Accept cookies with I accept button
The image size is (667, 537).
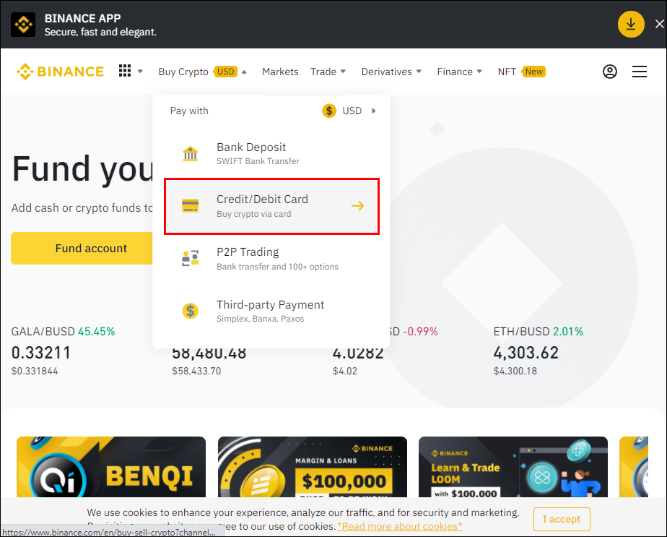(x=562, y=519)
